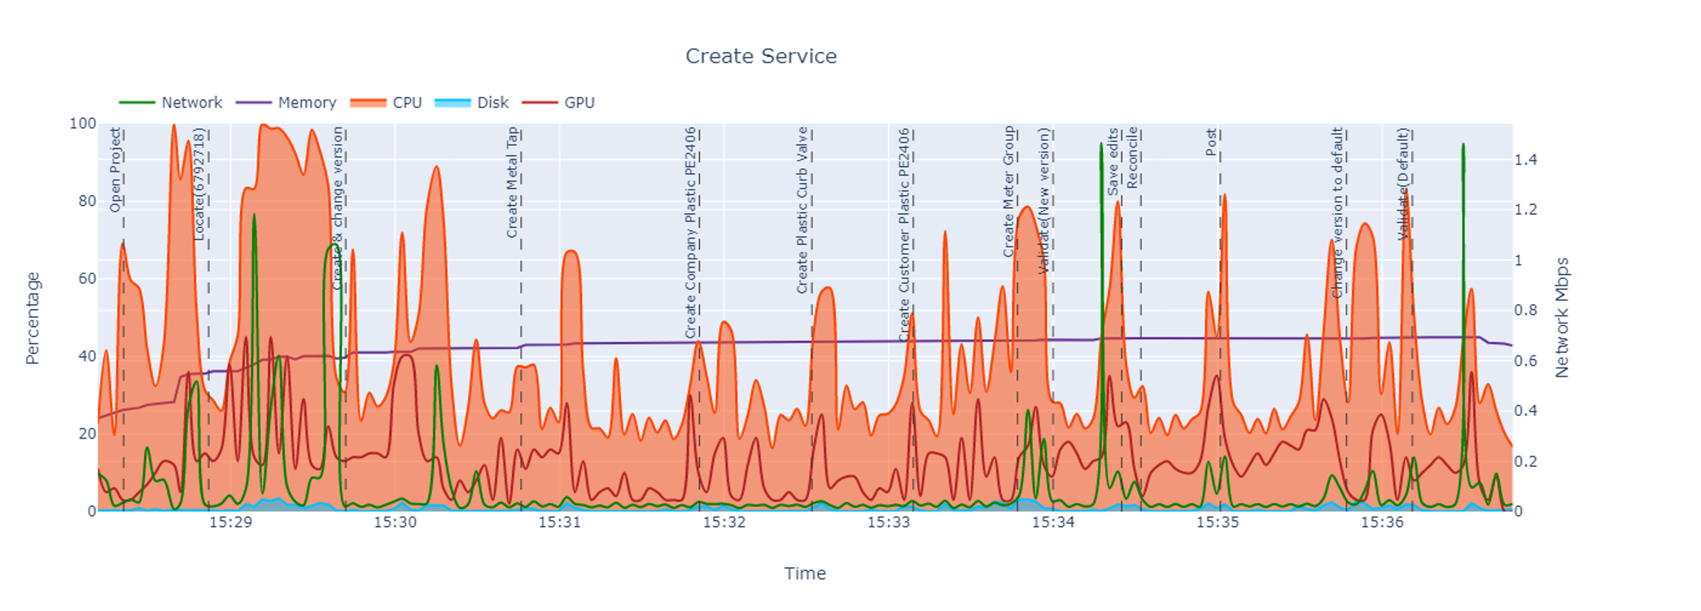1701x611 pixels.
Task: Click the 40 tick on Percentage axis
Action: point(87,356)
